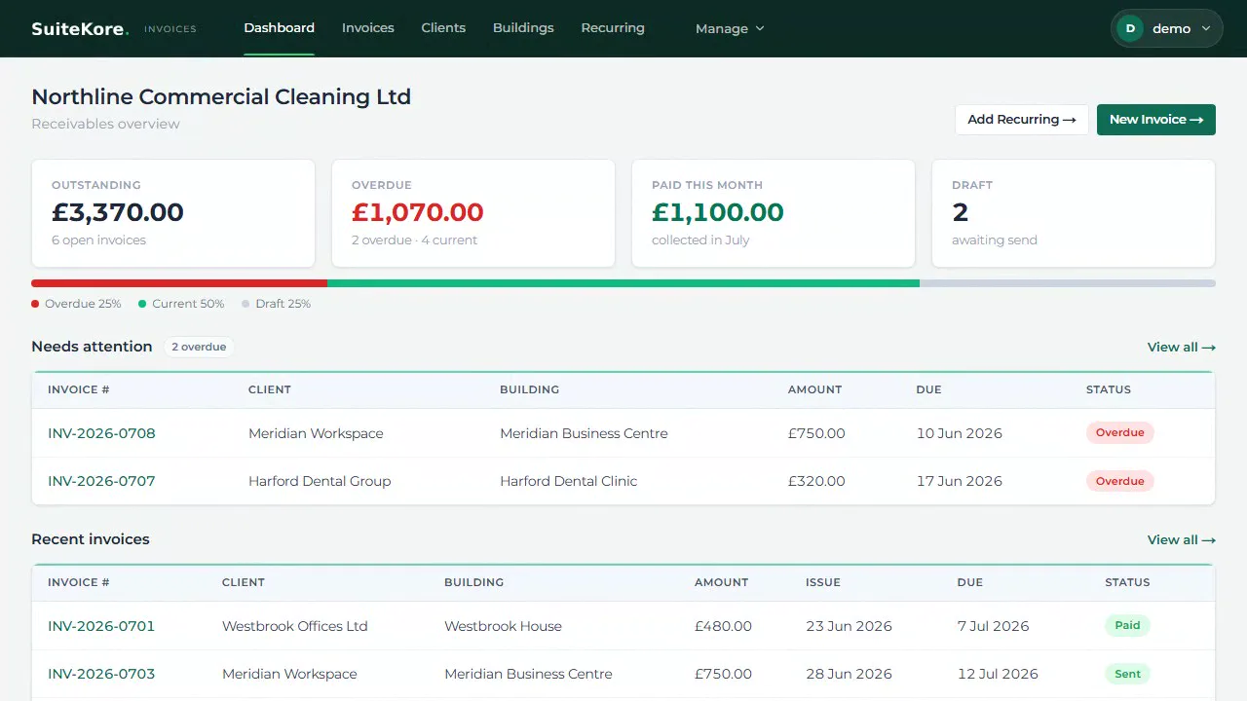
Task: Click the Overdue 25% legend dot
Action: (35, 304)
